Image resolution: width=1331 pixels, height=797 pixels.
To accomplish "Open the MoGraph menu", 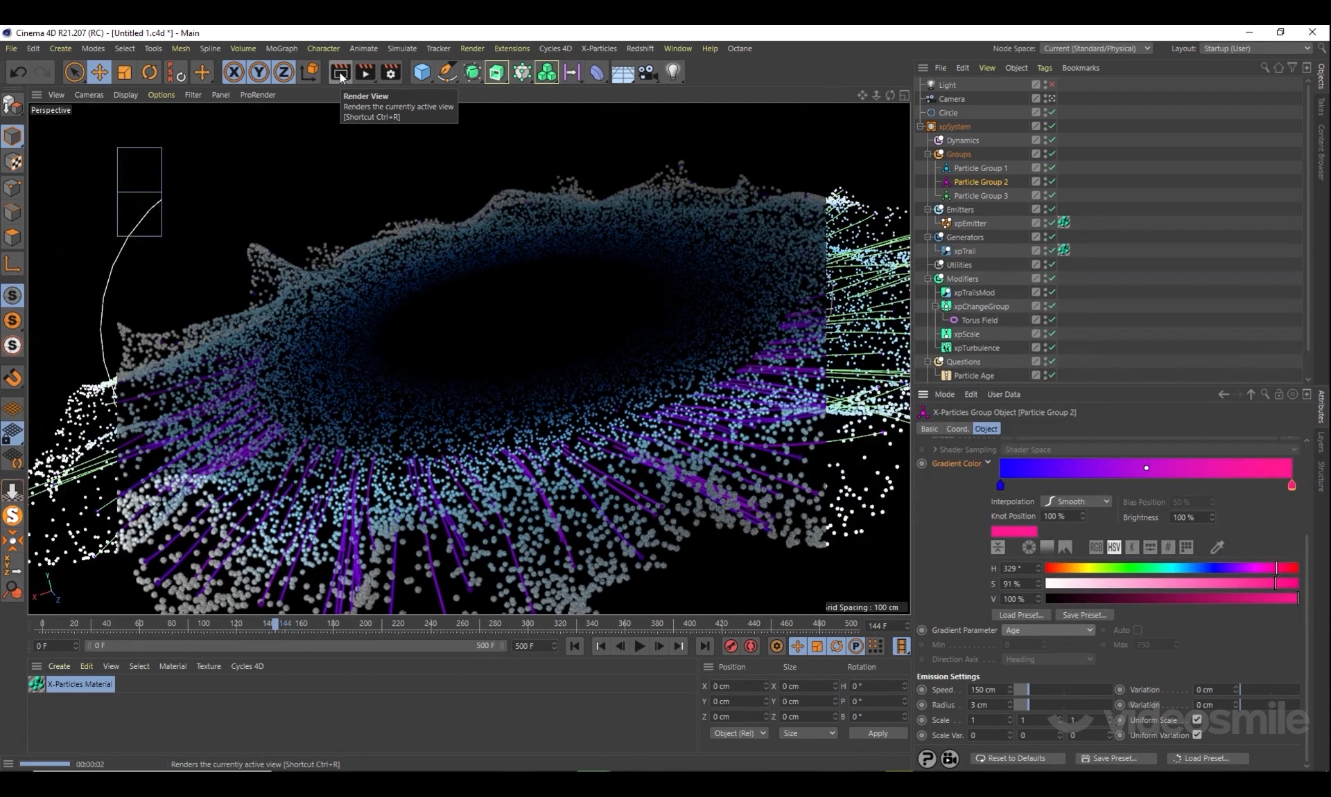I will click(281, 48).
